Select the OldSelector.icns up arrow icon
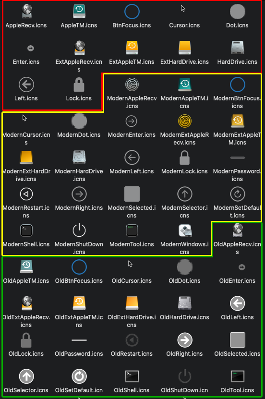 tap(26, 376)
